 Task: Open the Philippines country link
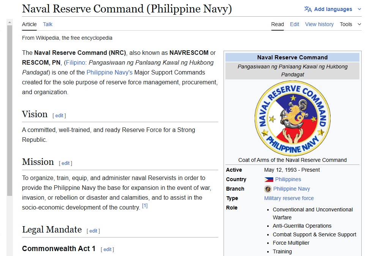[x=288, y=179]
